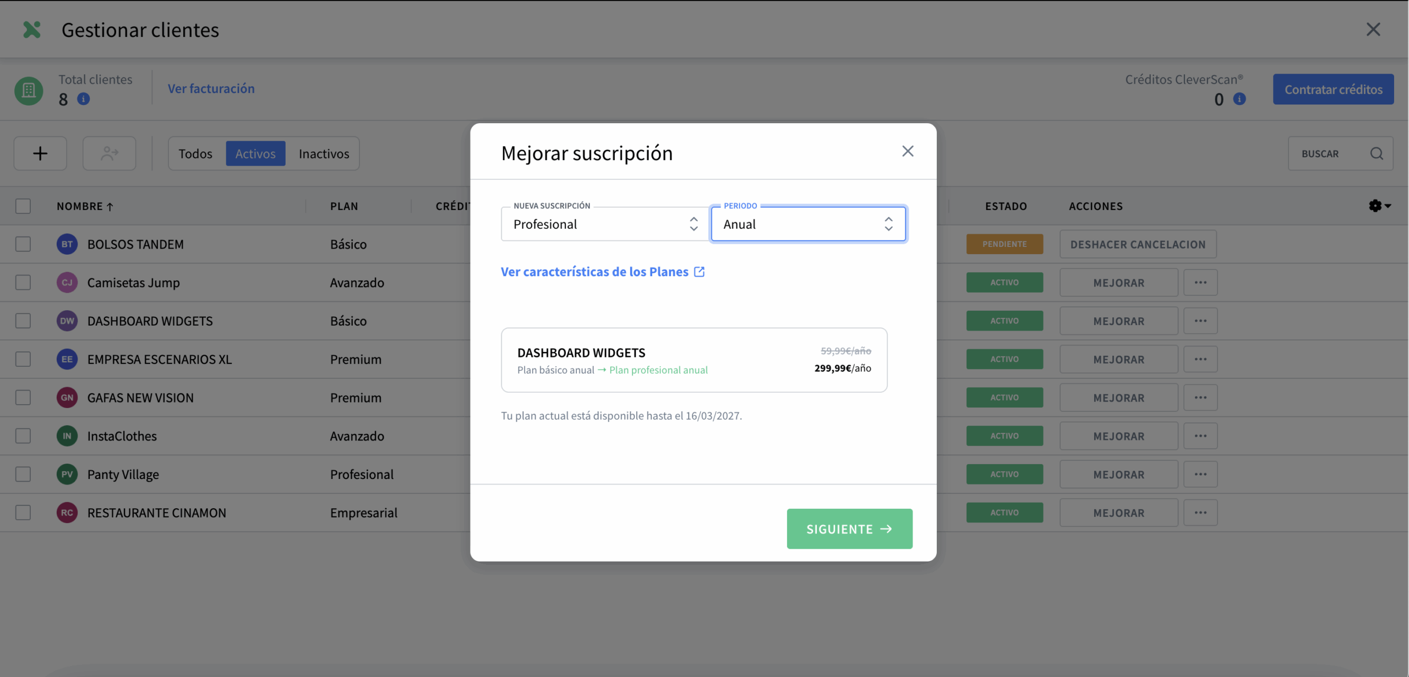1409x677 pixels.
Task: Click the SIGUIENTE button
Action: (849, 529)
